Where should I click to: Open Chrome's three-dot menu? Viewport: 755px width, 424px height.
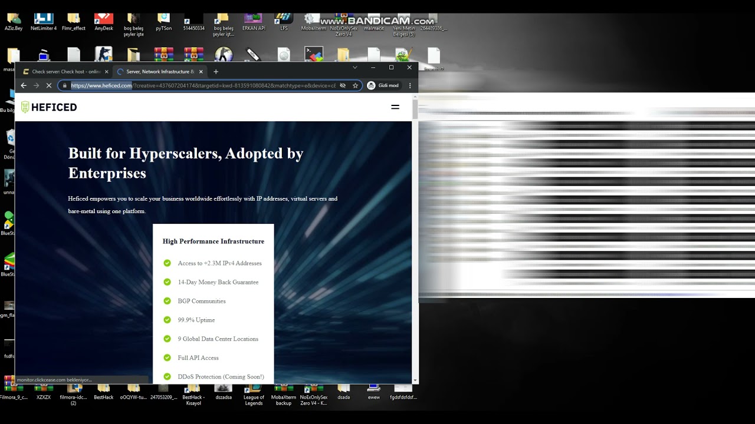410,85
